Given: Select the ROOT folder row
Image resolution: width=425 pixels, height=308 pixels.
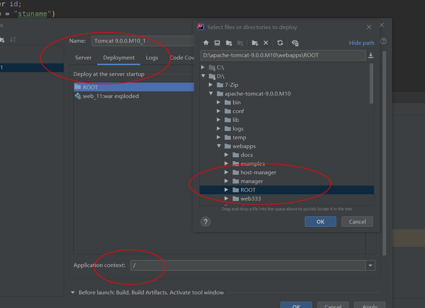Looking at the screenshot, I should (286, 190).
